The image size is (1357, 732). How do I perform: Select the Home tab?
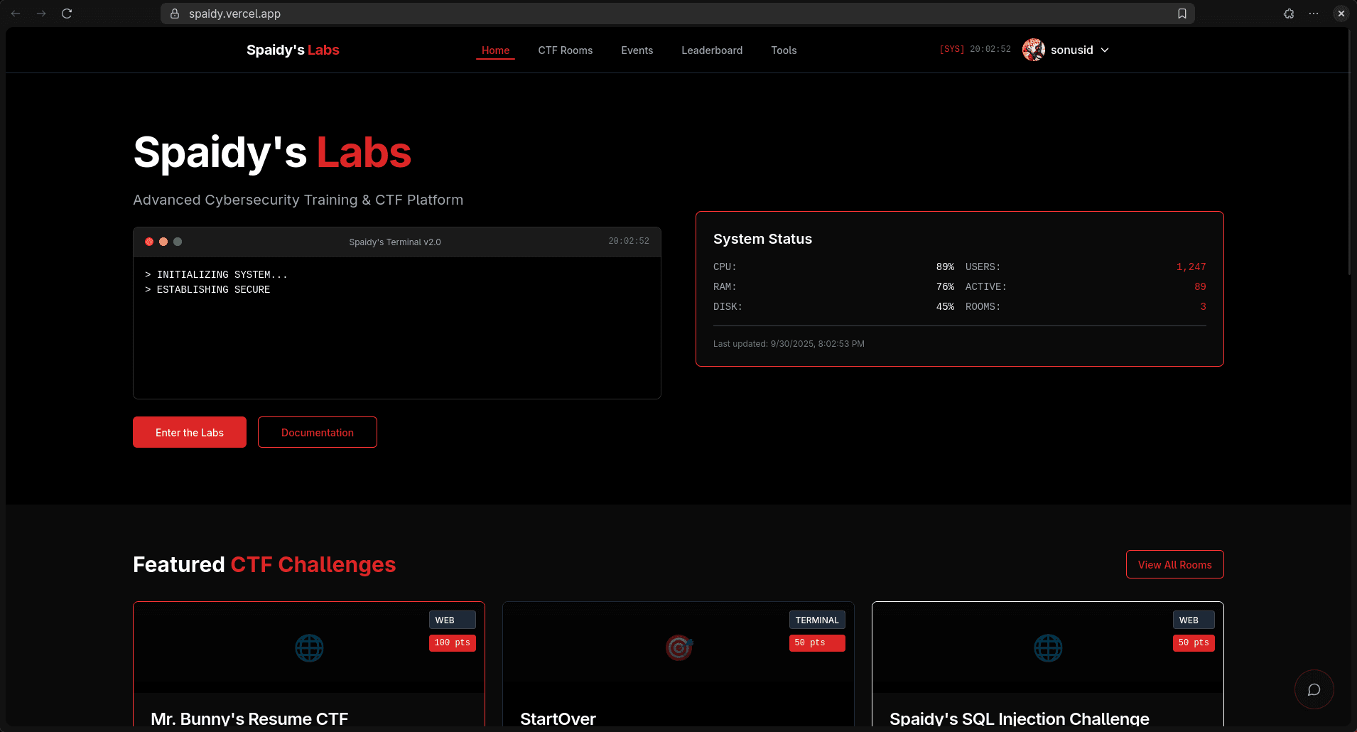pyautogui.click(x=495, y=50)
